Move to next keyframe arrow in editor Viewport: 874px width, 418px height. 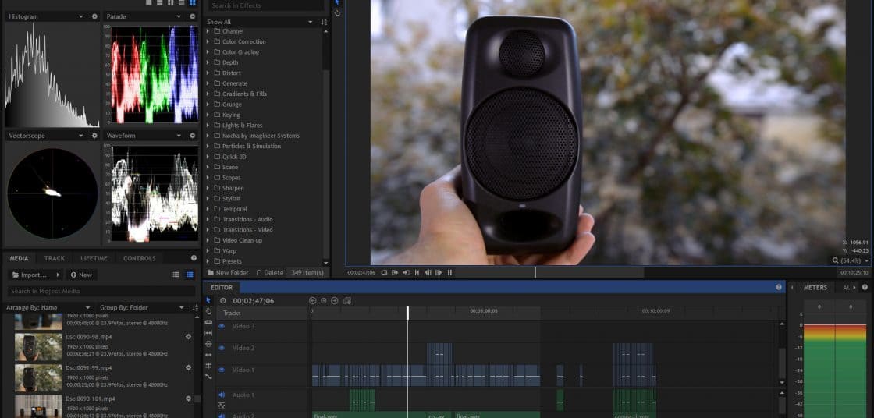[335, 301]
